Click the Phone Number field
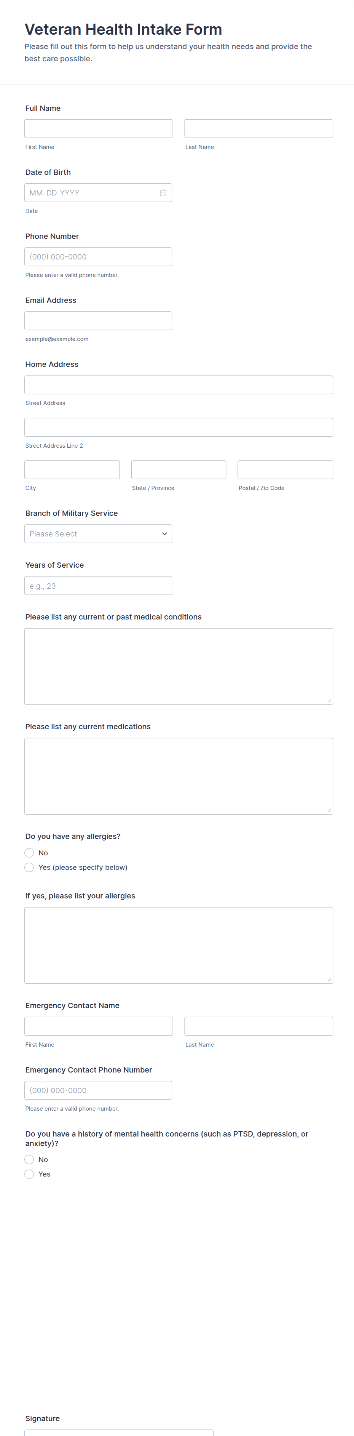The width and height of the screenshot is (354, 1436). [x=98, y=257]
